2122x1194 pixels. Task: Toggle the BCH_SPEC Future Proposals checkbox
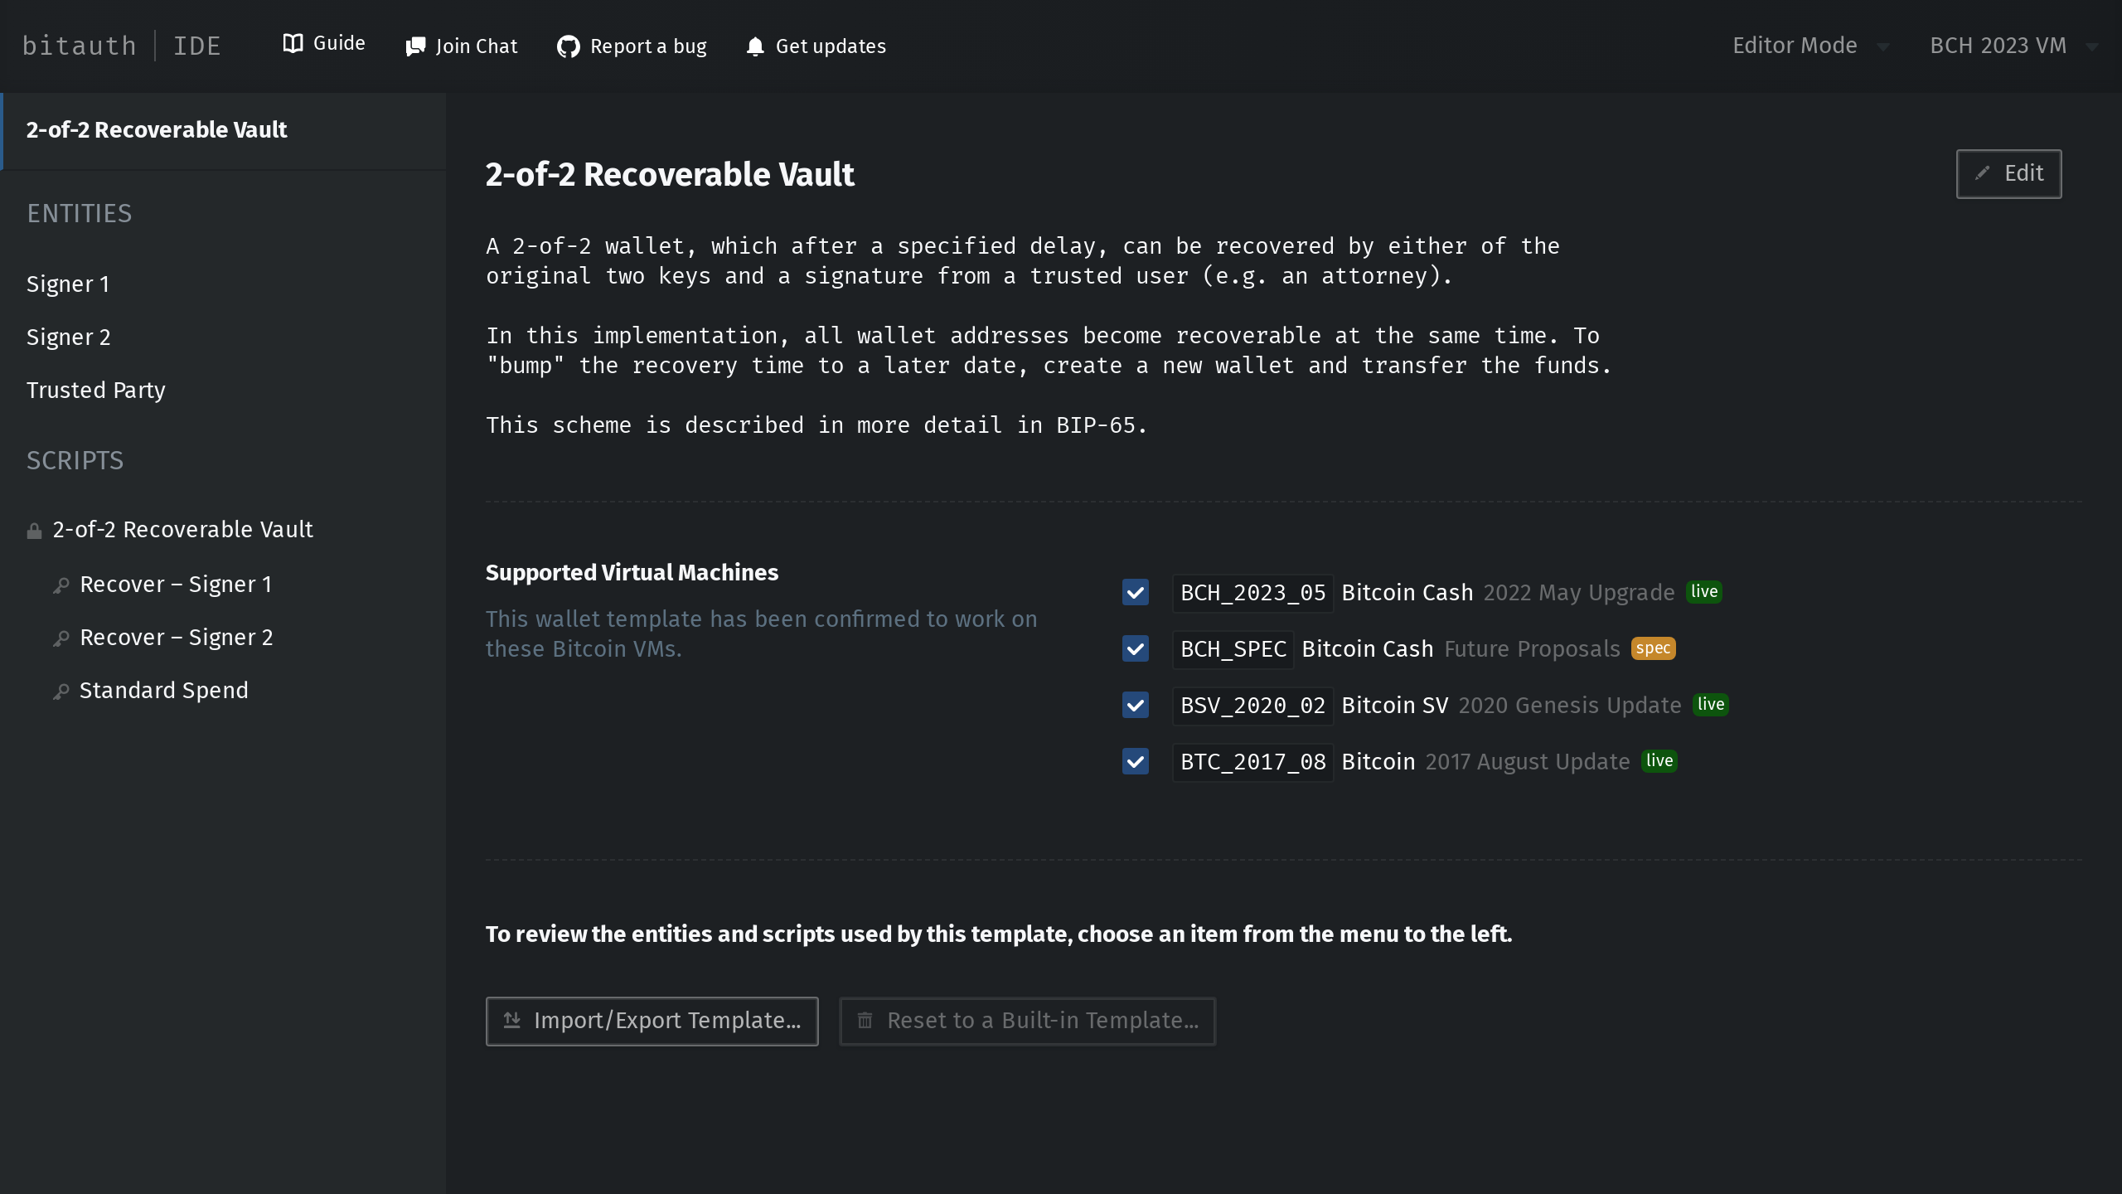tap(1135, 649)
